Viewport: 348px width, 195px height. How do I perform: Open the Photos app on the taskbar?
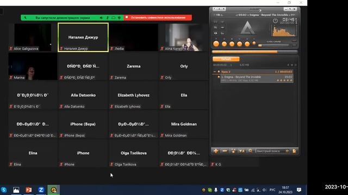(x=16, y=190)
